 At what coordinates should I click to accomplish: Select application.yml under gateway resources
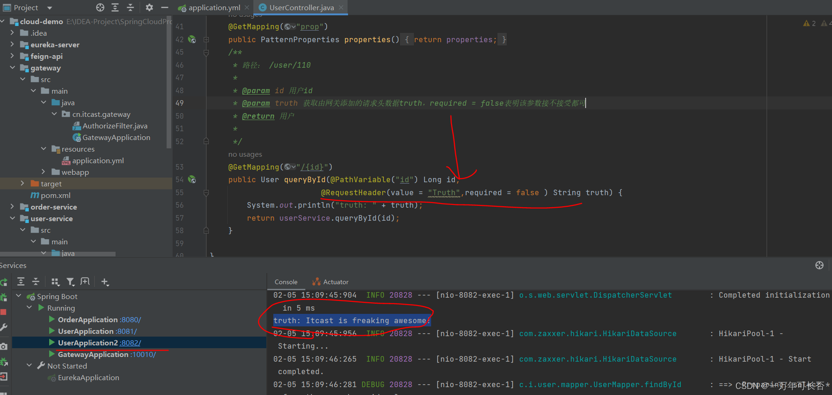[x=93, y=160]
